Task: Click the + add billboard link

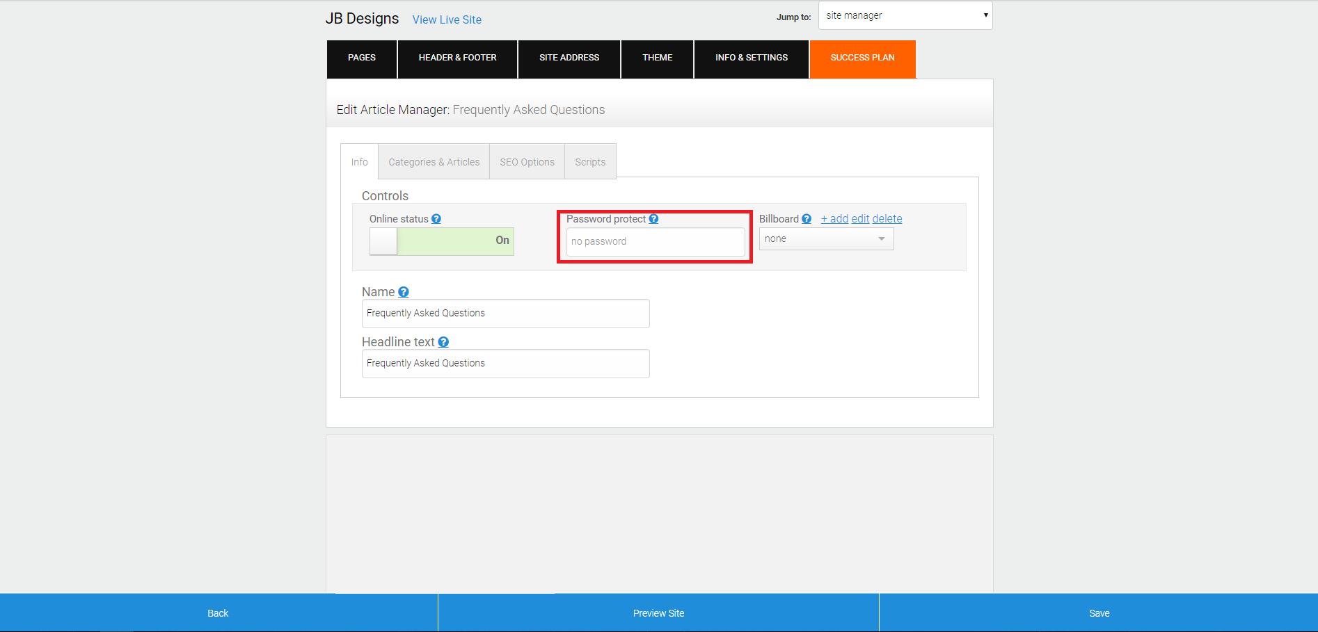Action: pos(834,219)
